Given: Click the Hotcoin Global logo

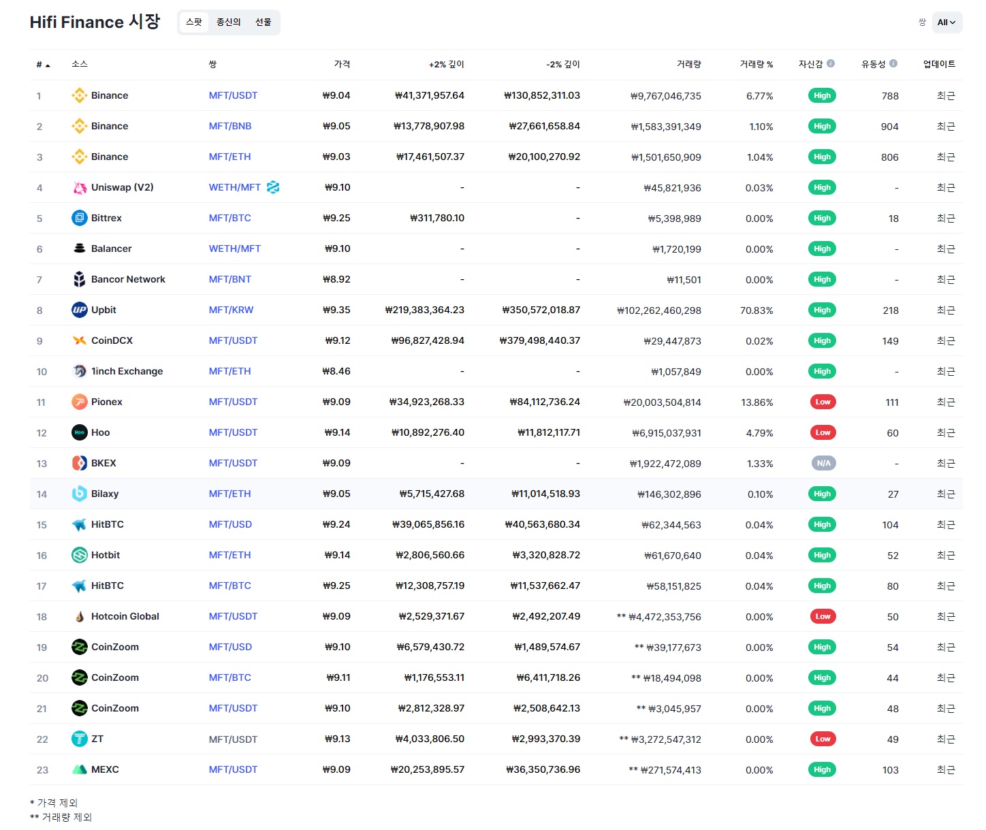Looking at the screenshot, I should [x=80, y=616].
